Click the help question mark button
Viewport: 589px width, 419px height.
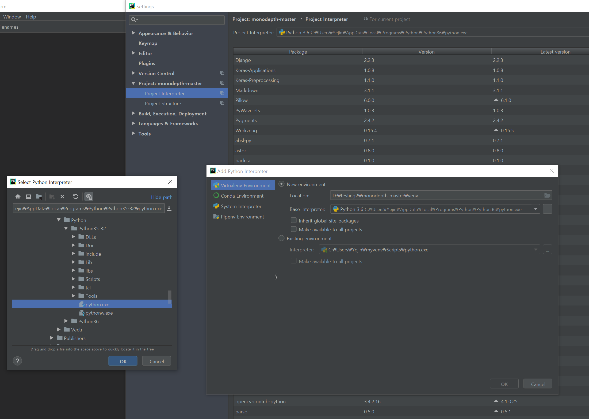17,361
